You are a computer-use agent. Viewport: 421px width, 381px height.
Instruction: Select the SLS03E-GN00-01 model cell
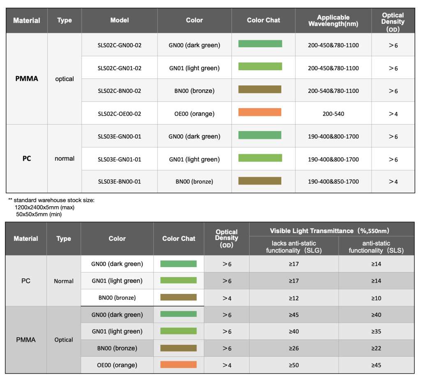(120, 136)
